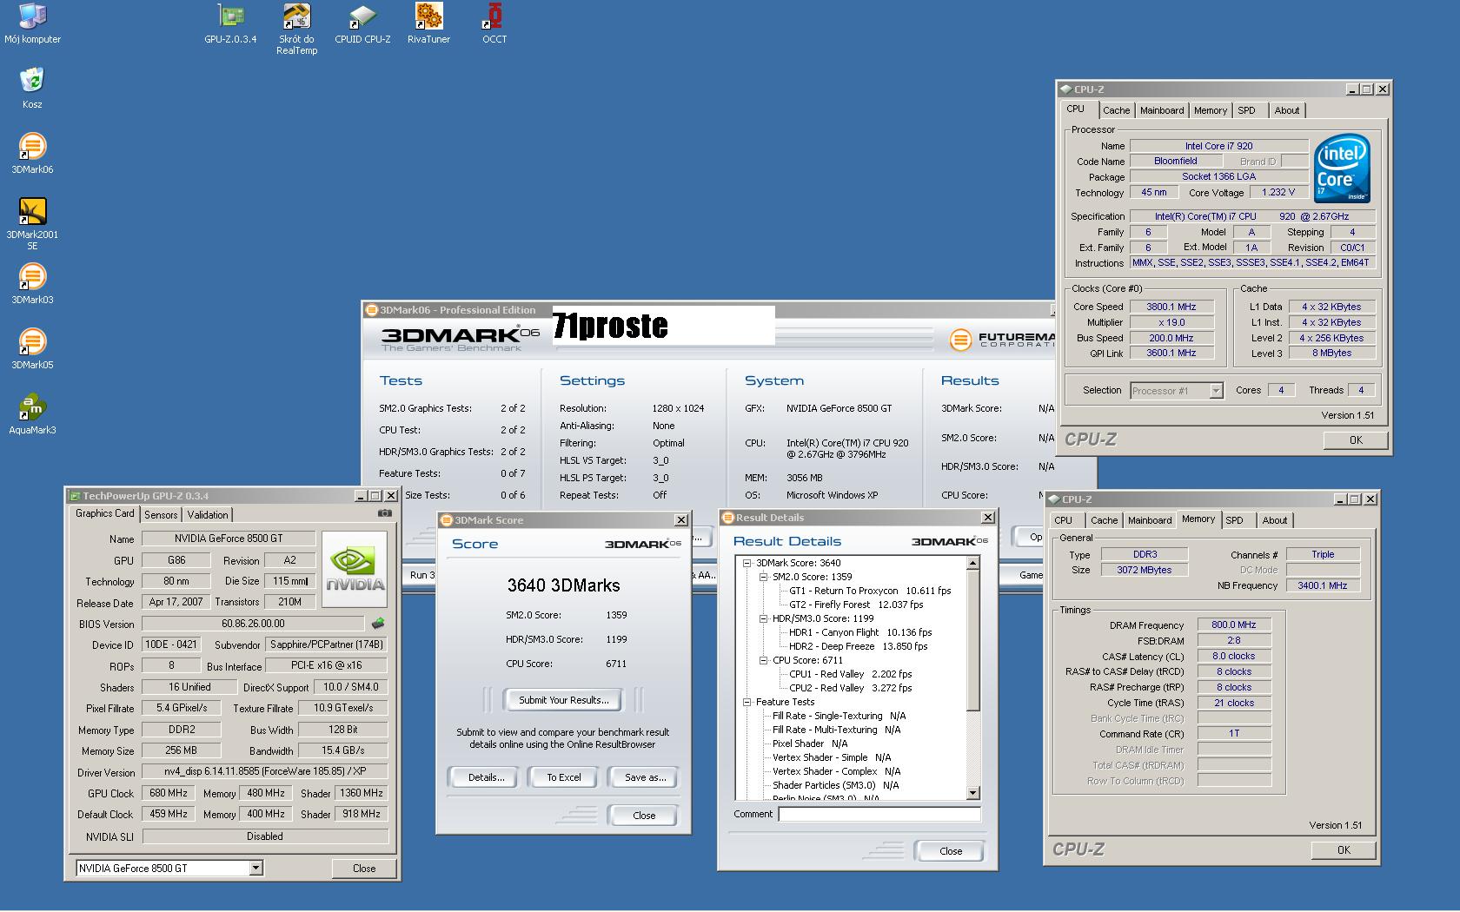The width and height of the screenshot is (1460, 912).
Task: Click the Save as button
Action: pos(645,777)
